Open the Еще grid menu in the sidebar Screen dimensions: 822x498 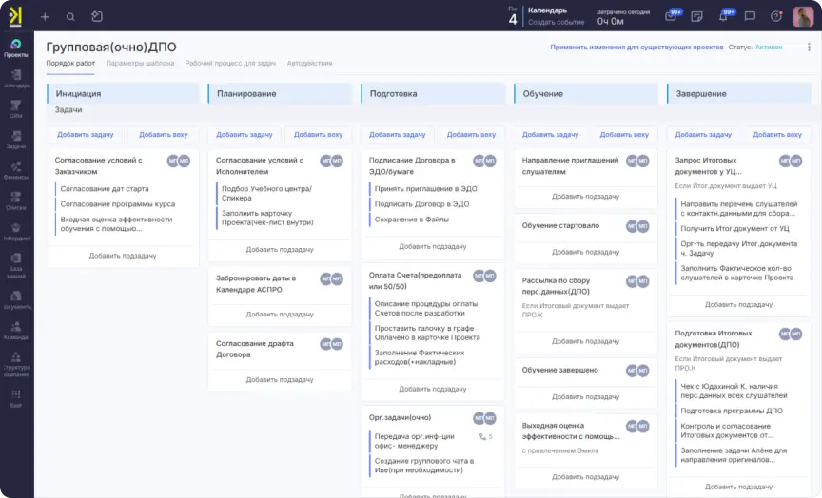tap(16, 398)
